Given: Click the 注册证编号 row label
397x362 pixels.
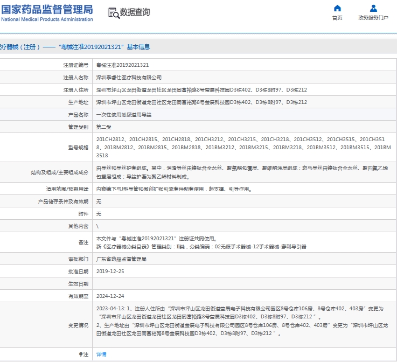Looking at the screenshot, I should pos(76,65).
